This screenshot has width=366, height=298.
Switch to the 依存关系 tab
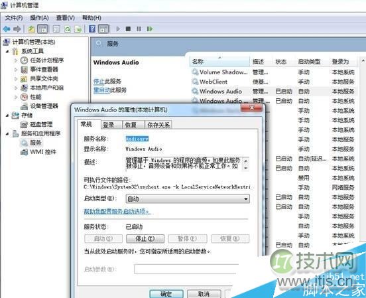[x=158, y=125]
